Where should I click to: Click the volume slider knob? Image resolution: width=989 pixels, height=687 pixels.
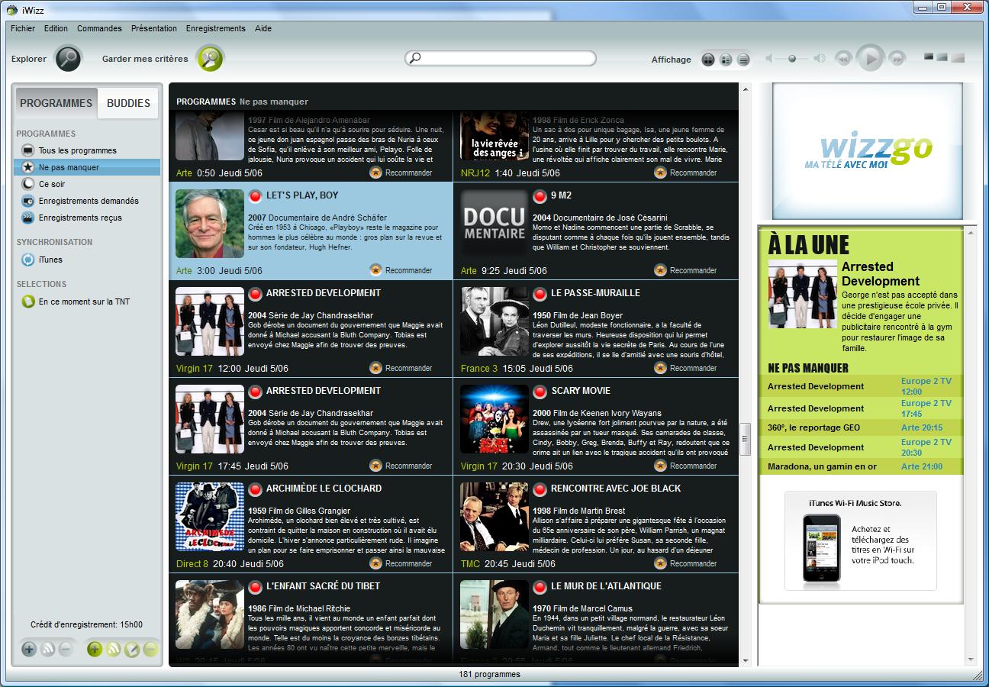792,59
